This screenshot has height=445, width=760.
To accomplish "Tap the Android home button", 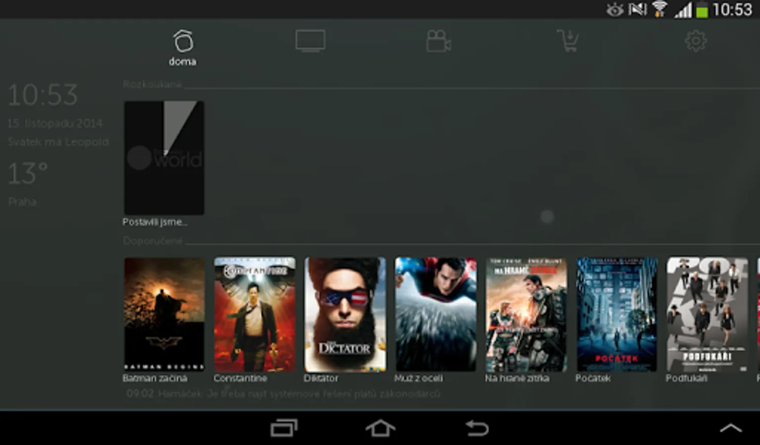I will [380, 428].
